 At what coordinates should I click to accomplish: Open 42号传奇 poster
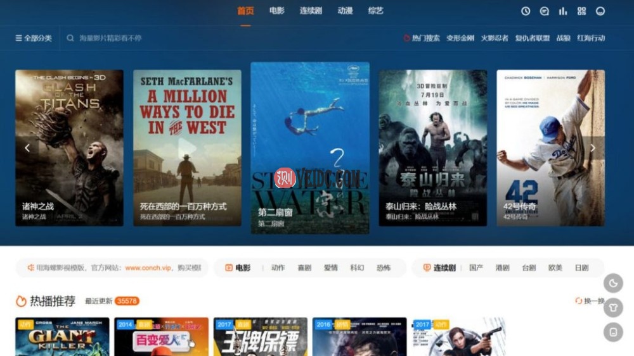point(551,147)
